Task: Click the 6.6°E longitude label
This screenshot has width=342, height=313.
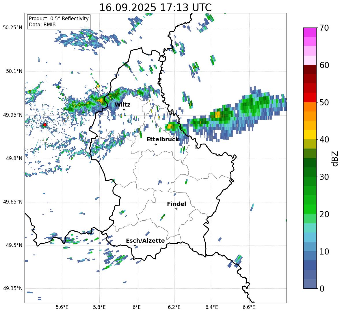Action: tap(249, 307)
